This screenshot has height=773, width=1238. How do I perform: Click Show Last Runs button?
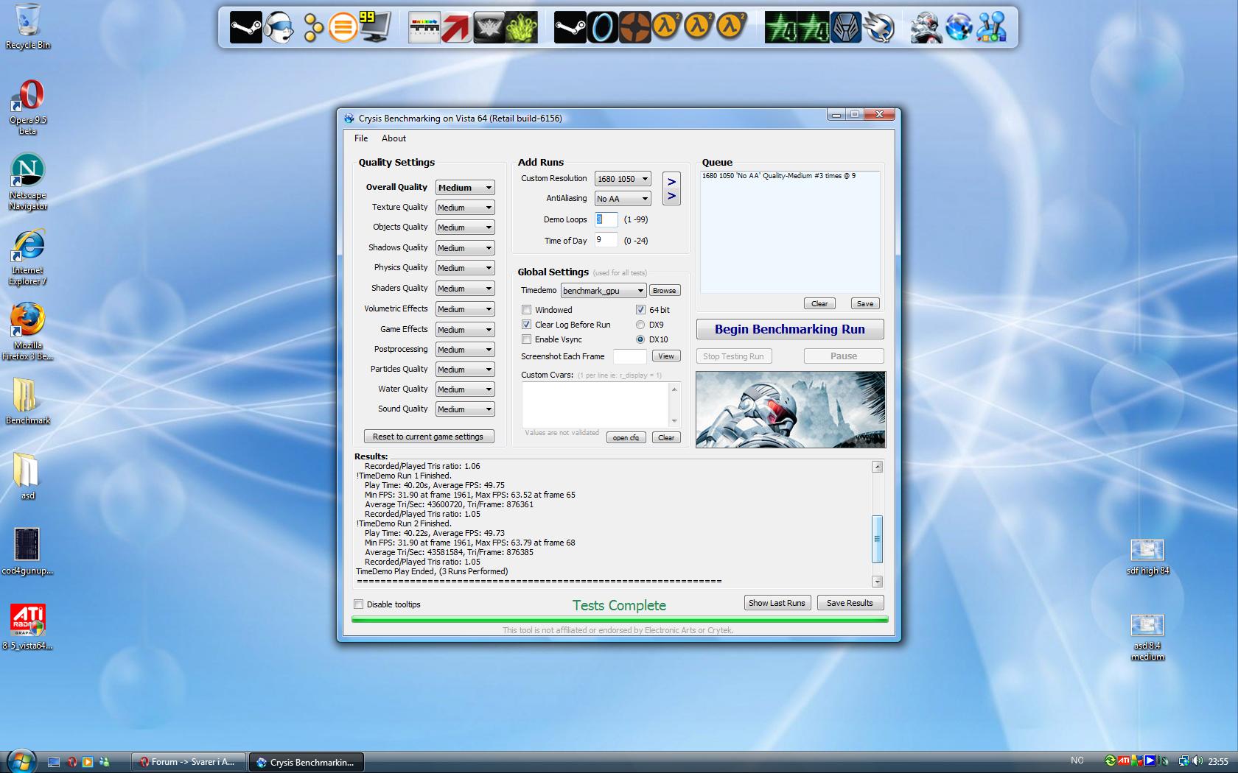(777, 603)
